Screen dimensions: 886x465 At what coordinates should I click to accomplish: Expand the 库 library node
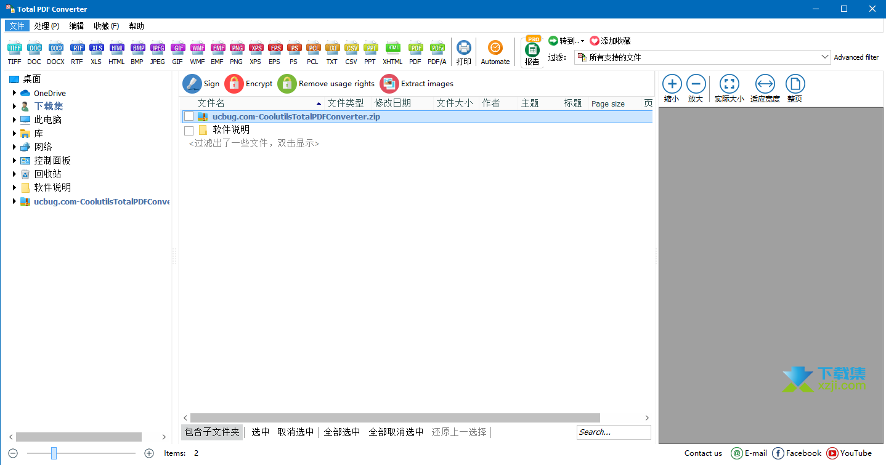(15, 133)
